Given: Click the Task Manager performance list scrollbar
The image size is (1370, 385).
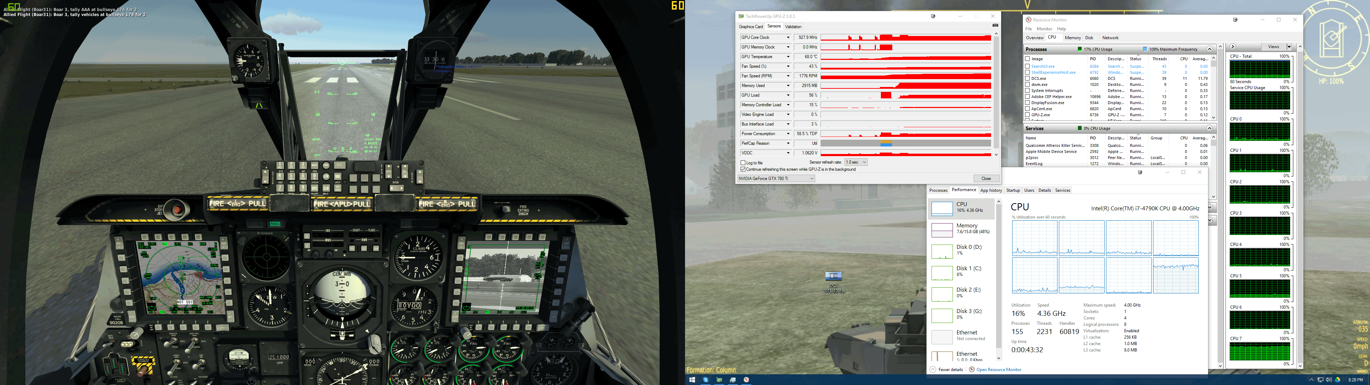Looking at the screenshot, I should point(999,280).
